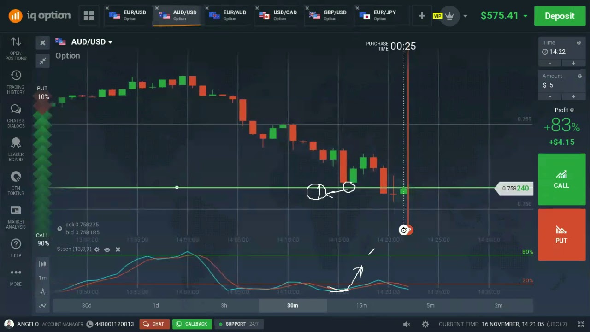Click the purchase timer marker on chart
Viewport: 590px width, 332px height.
pyautogui.click(x=404, y=230)
